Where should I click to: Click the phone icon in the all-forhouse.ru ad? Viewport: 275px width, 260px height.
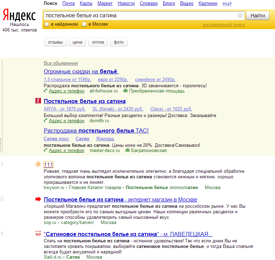coord(45,91)
